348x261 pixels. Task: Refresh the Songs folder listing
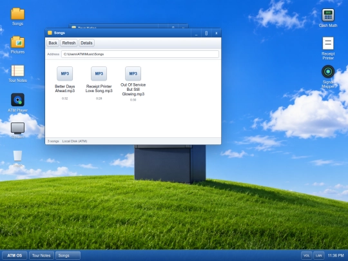(69, 43)
